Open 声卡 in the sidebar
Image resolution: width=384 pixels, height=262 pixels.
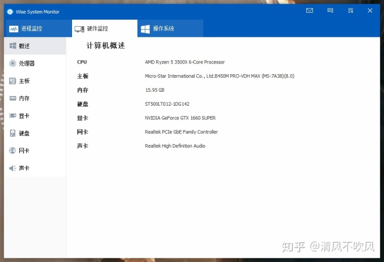pyautogui.click(x=35, y=168)
